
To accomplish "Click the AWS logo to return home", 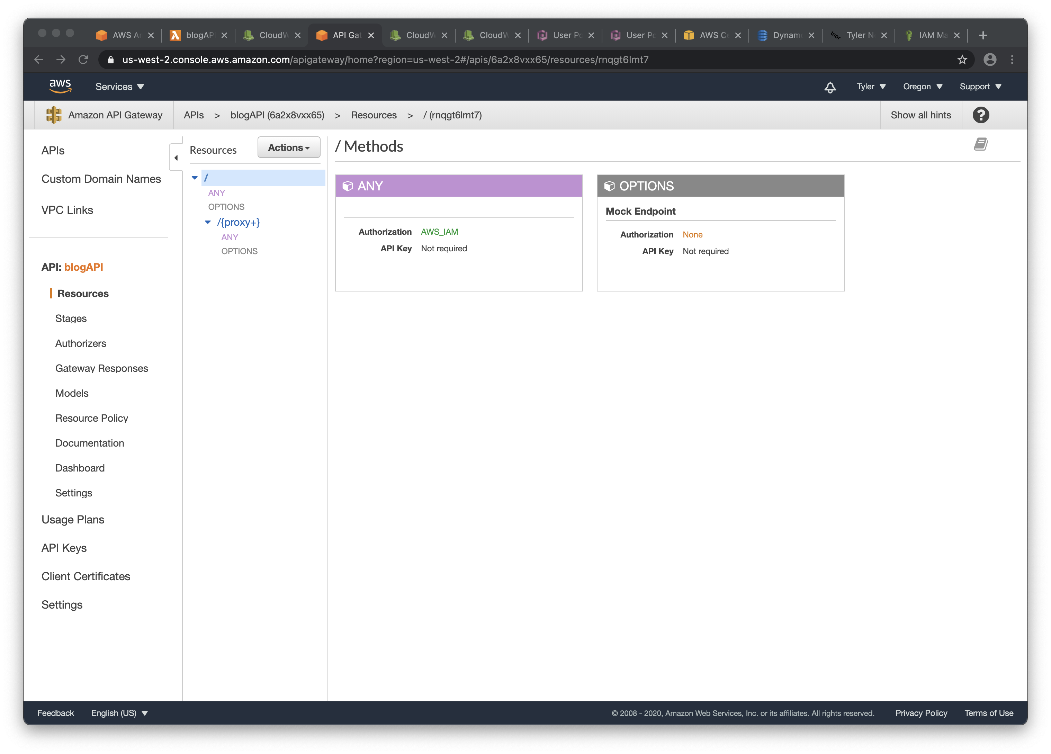I will (x=60, y=86).
